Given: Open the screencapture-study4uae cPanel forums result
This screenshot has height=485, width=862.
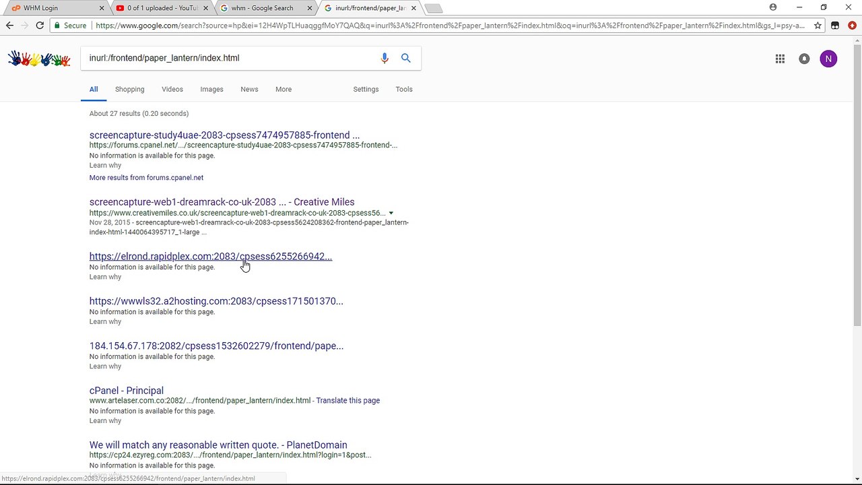Looking at the screenshot, I should (224, 135).
